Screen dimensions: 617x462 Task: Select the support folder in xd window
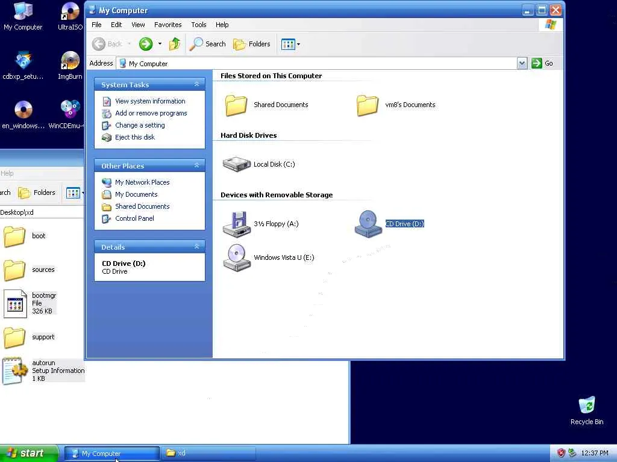(29, 337)
